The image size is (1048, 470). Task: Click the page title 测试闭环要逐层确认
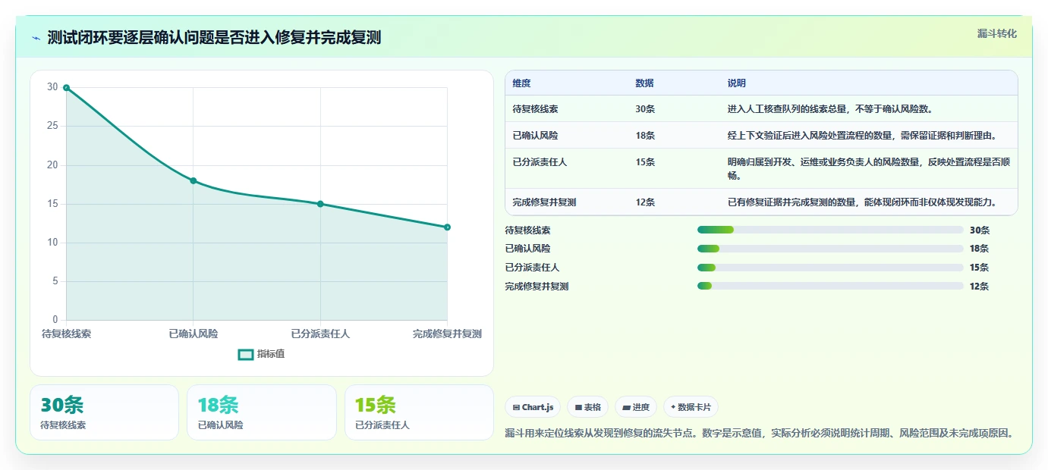[x=214, y=38]
